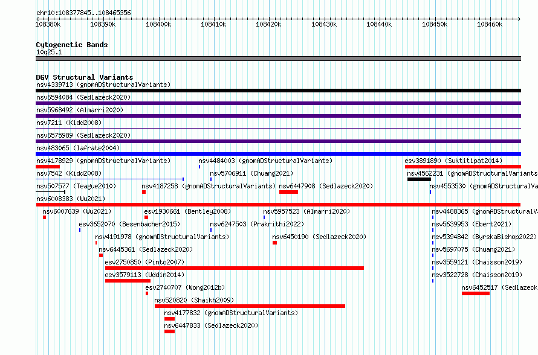Screen dimensions: 538x355
Task: Click red bar under nsv6452517
Action: 476,293
